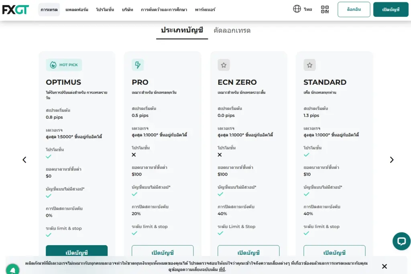Open the แพลตฟอร์ม menu
This screenshot has height=274, width=411.
tap(78, 10)
